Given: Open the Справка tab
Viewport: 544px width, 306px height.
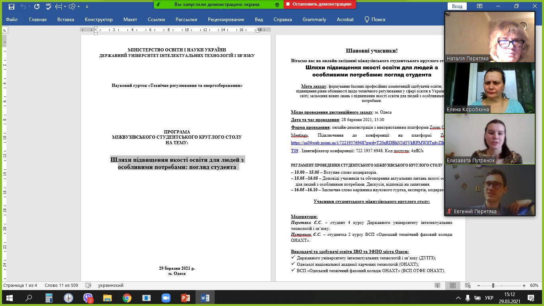Looking at the screenshot, I should click(x=283, y=19).
